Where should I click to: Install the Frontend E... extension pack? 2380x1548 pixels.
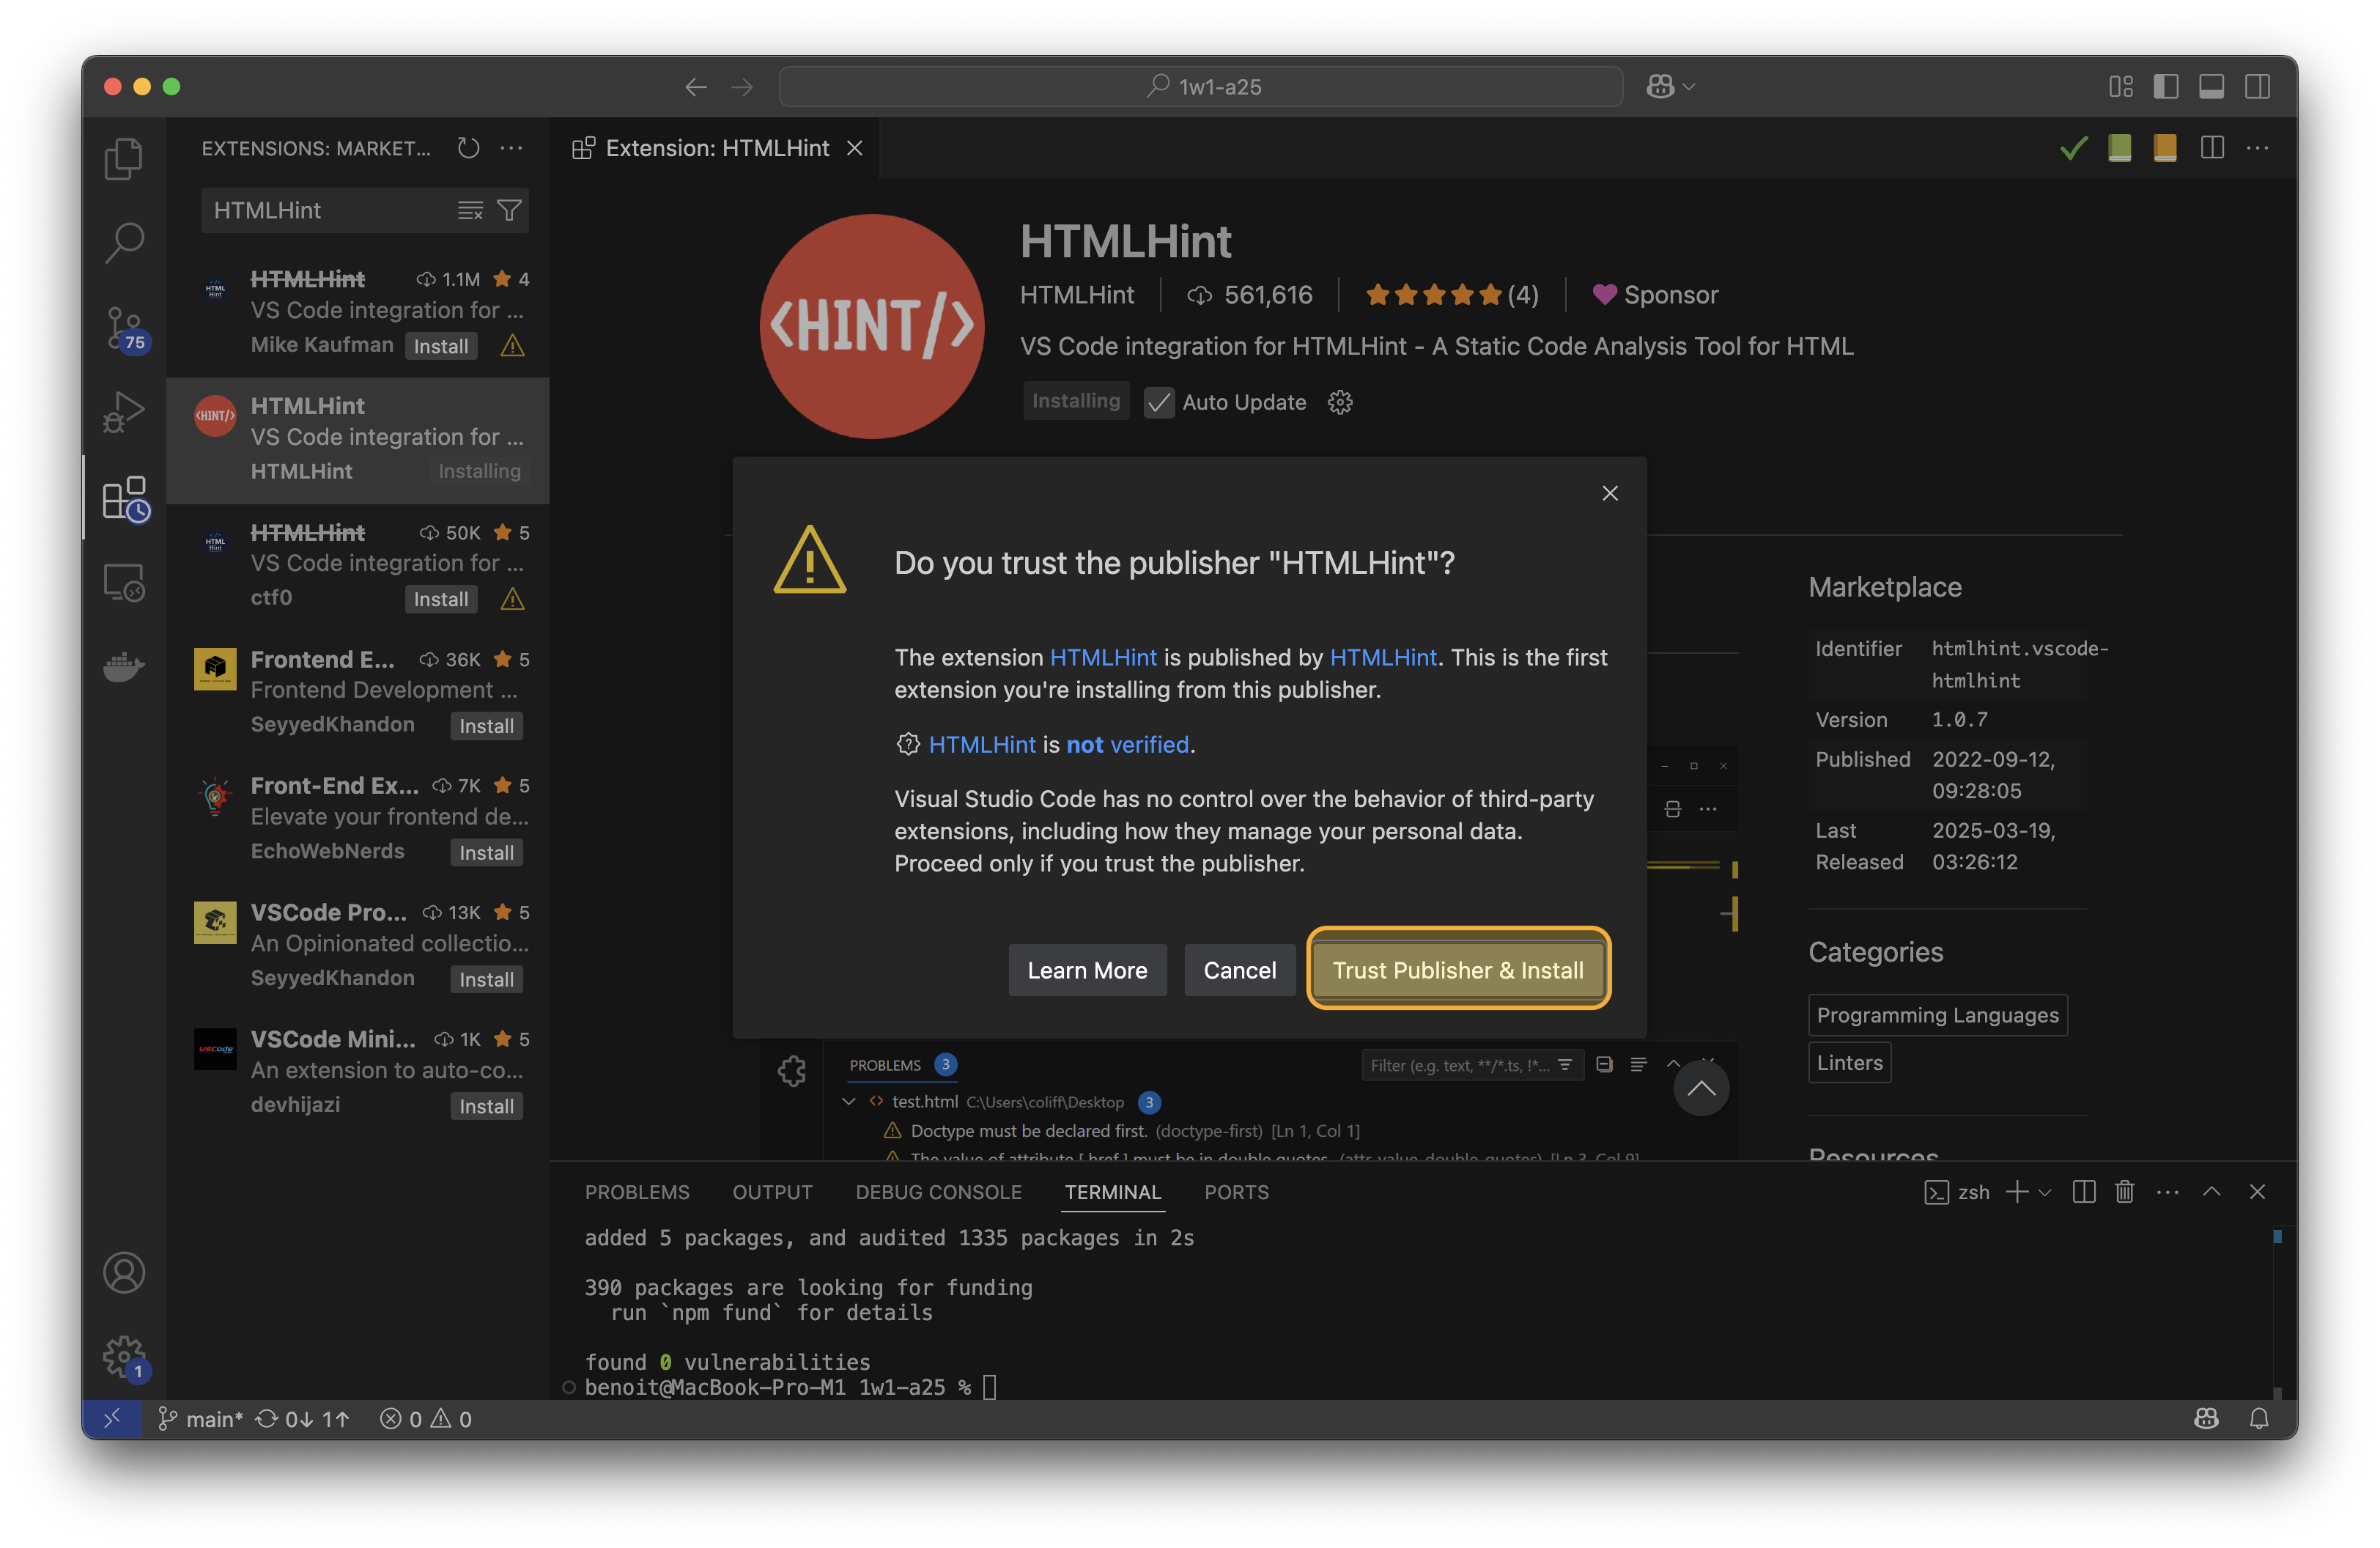(487, 726)
